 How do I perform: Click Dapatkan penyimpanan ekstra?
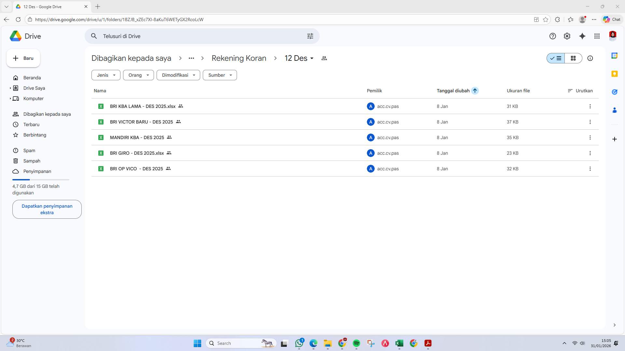pos(47,209)
